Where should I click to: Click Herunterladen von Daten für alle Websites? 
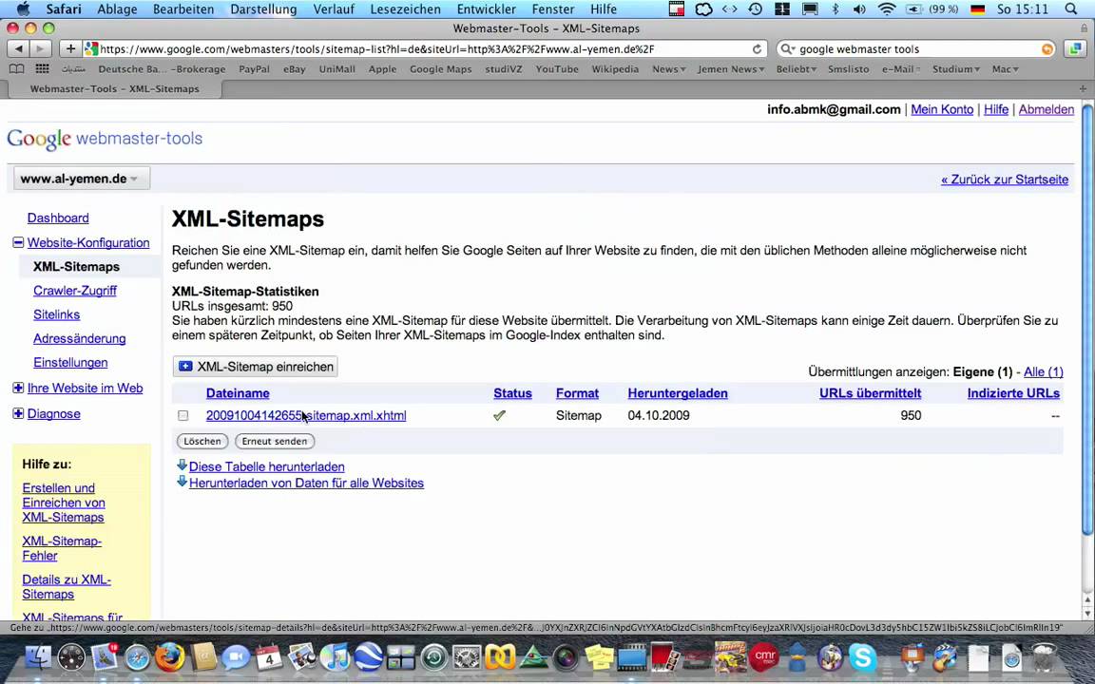coord(307,483)
